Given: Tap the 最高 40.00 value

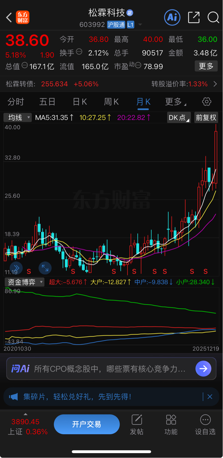Looking at the screenshot, I should (153, 39).
